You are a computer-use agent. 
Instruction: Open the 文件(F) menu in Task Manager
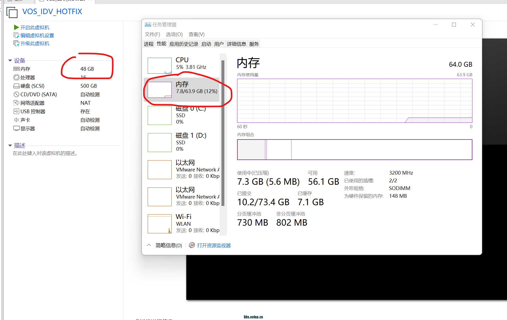click(x=152, y=34)
